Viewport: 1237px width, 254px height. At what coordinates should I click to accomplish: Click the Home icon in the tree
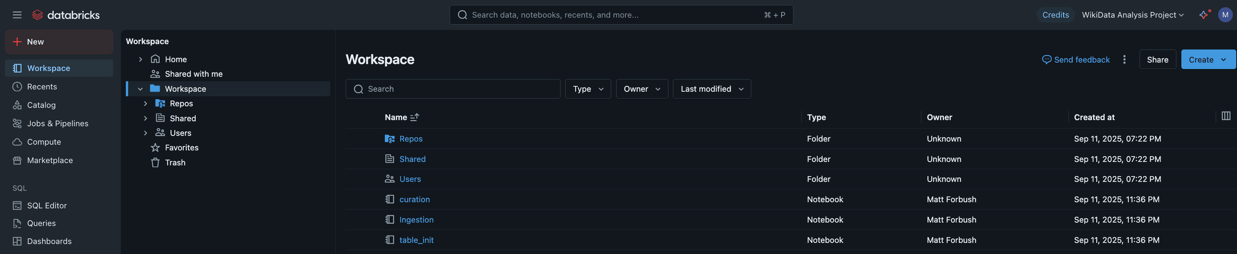[x=155, y=59]
